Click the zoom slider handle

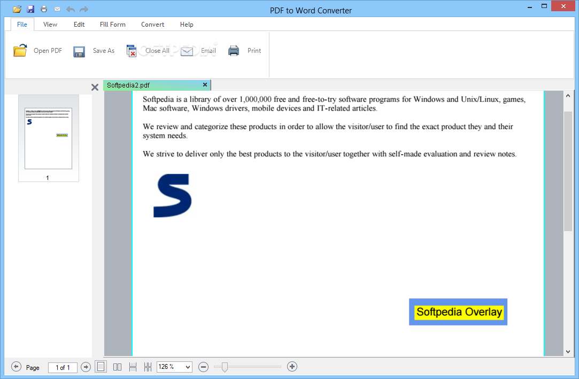[225, 367]
